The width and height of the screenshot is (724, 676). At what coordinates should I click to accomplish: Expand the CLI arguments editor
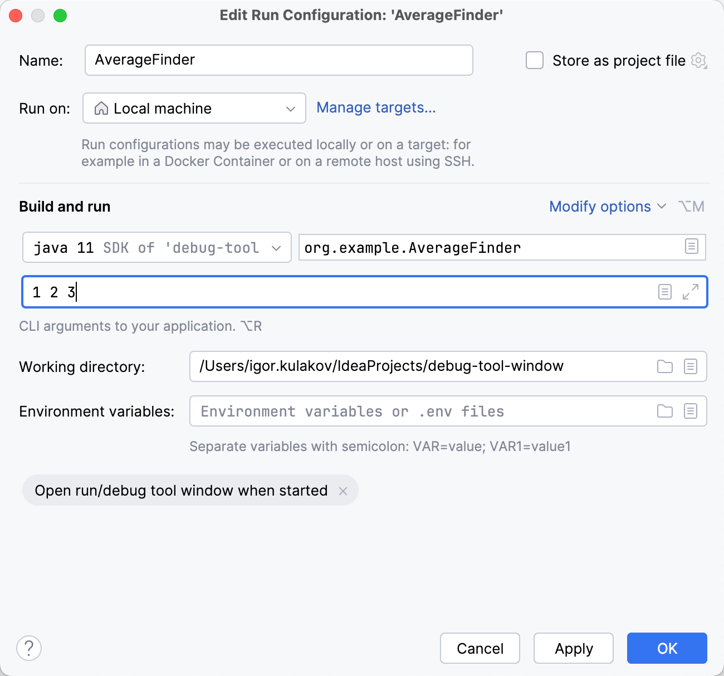pos(690,292)
